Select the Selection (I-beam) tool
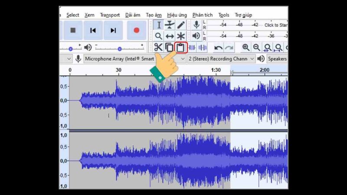This screenshot has width=347, height=195. (x=159, y=25)
